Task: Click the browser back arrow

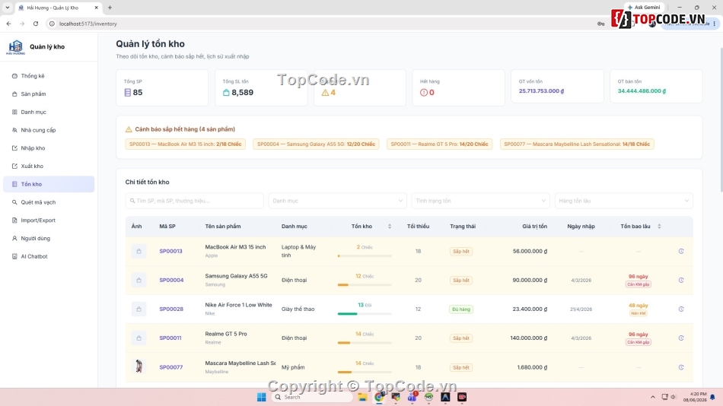Action: (9, 24)
